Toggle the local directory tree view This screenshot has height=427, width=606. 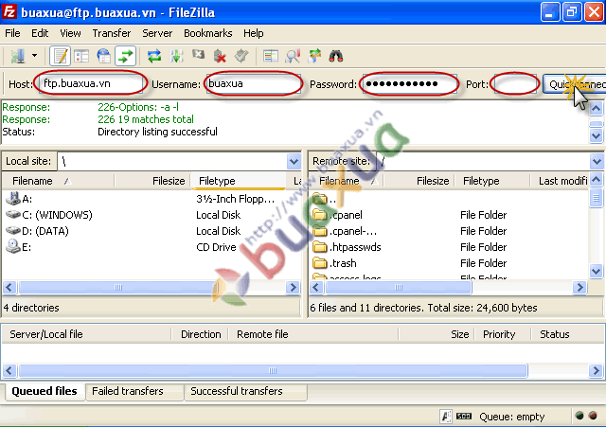81,57
